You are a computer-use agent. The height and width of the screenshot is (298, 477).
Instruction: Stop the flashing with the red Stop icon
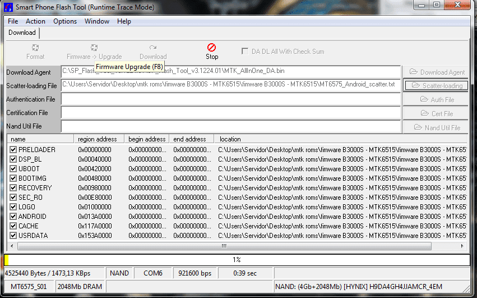(x=211, y=47)
